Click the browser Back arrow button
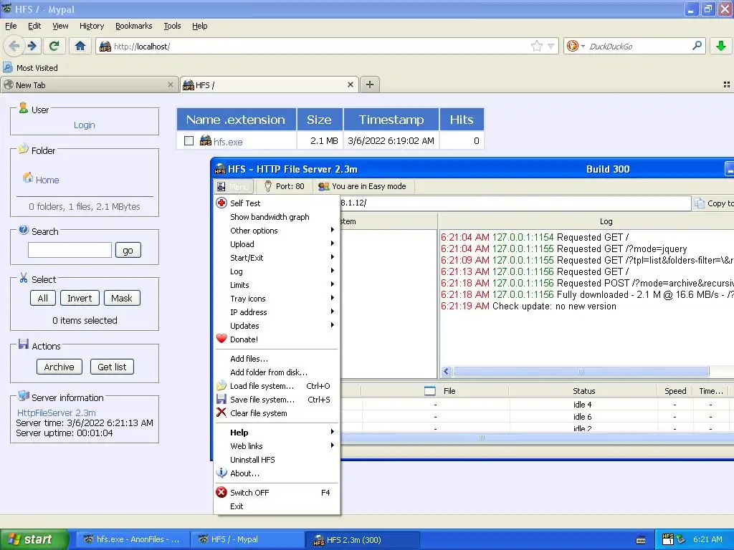The width and height of the screenshot is (734, 550). click(x=14, y=46)
